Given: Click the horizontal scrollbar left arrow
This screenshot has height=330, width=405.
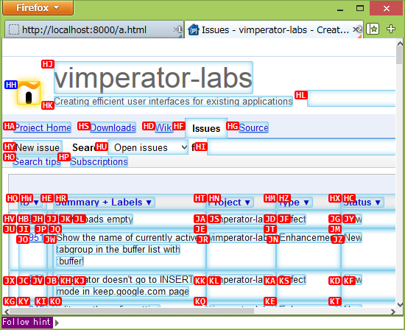Looking at the screenshot, I should (7, 312).
